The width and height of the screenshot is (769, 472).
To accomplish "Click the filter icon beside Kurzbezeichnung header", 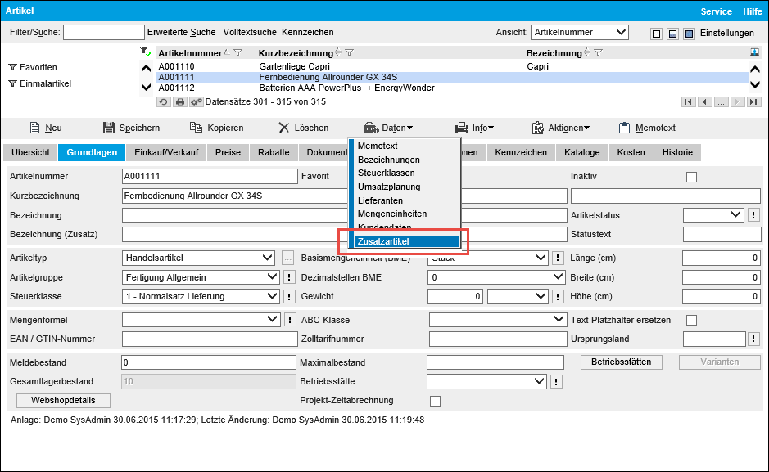I will (349, 52).
